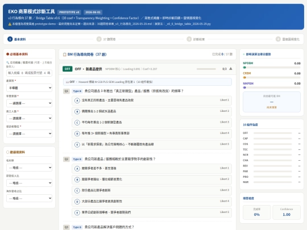Go to step 2 37 題問卷
The image size is (307, 230).
(106, 39)
